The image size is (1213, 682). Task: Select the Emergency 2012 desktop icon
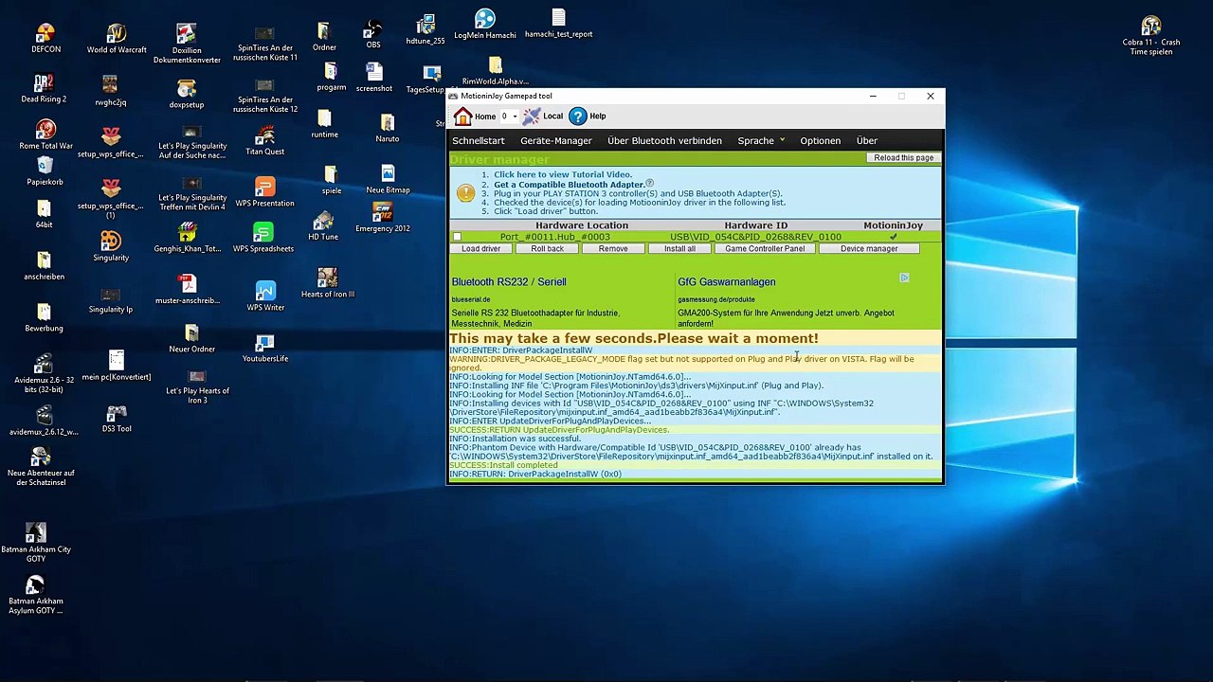coord(383,218)
